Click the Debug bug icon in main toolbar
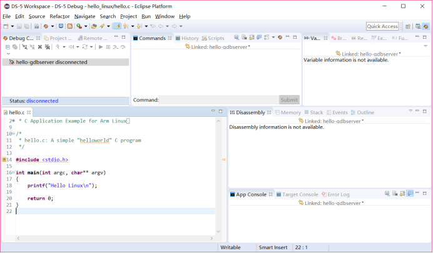 tap(46, 26)
